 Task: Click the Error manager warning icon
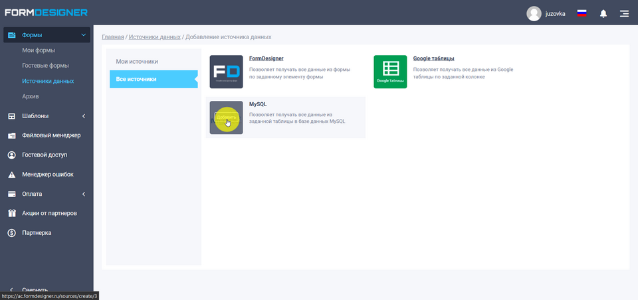click(x=11, y=175)
